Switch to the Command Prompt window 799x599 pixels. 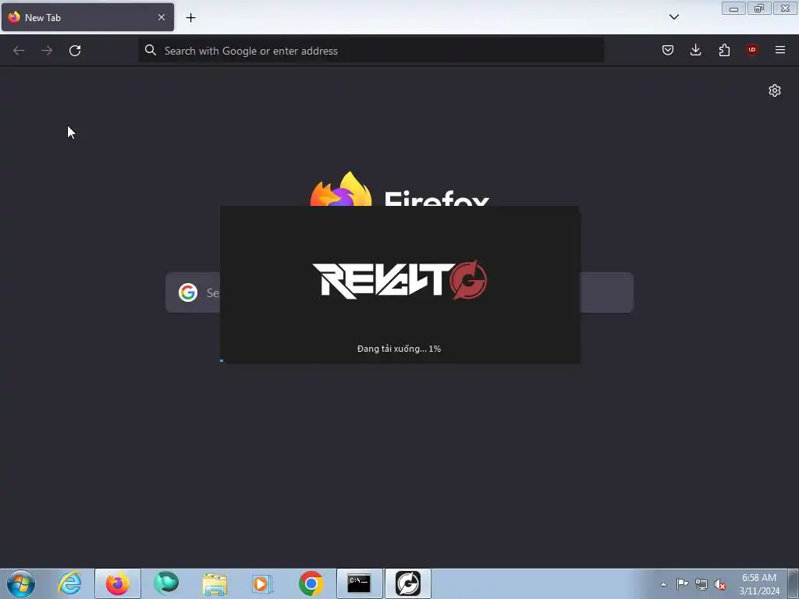click(x=359, y=583)
